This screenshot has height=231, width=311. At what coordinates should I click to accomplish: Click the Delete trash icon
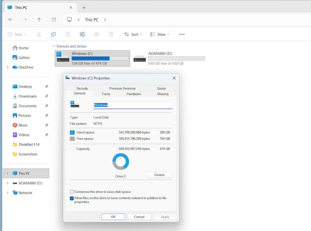(111, 34)
